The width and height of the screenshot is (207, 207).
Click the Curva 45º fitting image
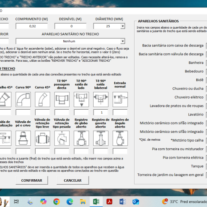click(x=43, y=99)
